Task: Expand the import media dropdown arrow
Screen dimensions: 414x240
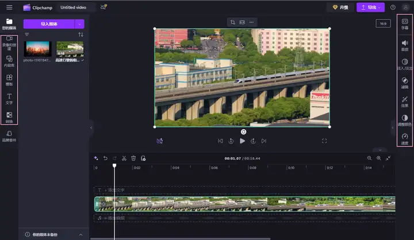Action: pos(79,24)
